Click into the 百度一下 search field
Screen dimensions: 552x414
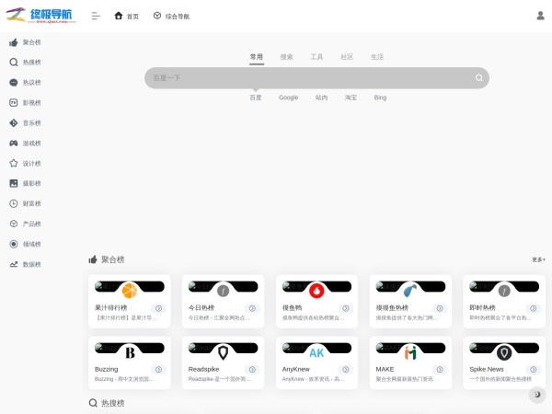304,78
